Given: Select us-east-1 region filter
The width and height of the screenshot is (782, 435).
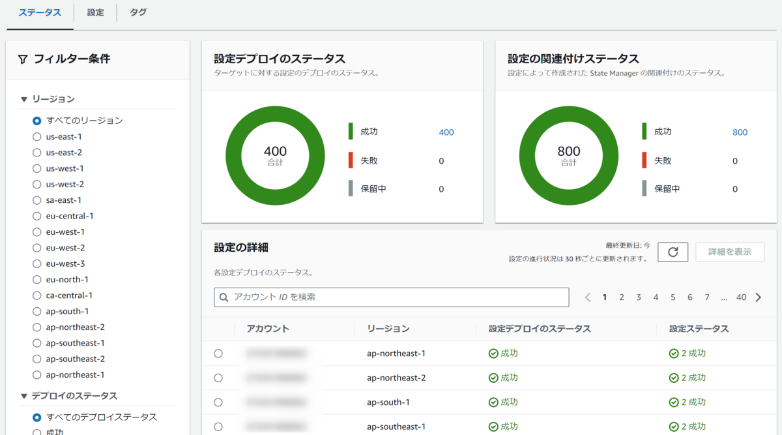Looking at the screenshot, I should (x=37, y=136).
